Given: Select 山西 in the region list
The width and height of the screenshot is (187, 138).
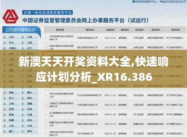Looking at the screenshot, I should point(30,43).
